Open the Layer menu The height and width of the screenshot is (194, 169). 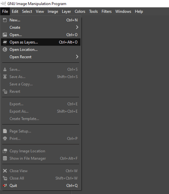tap(66, 11)
